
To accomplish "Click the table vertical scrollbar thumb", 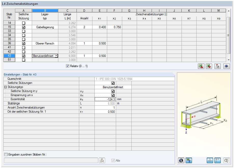I will (228, 35).
